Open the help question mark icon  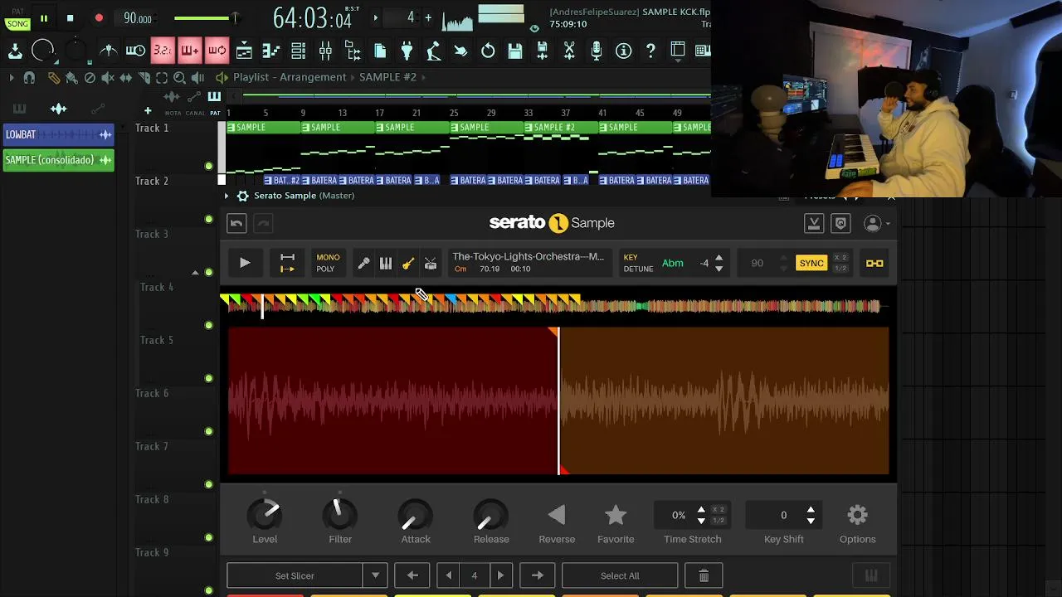(x=650, y=51)
